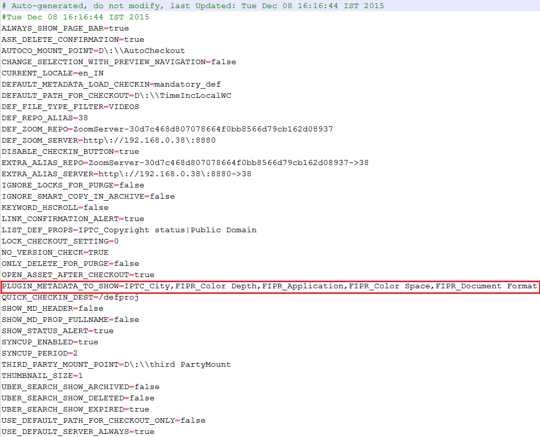
Task: Select the DEF_ZOOM_REPO ZoomServer line
Action: [167, 129]
